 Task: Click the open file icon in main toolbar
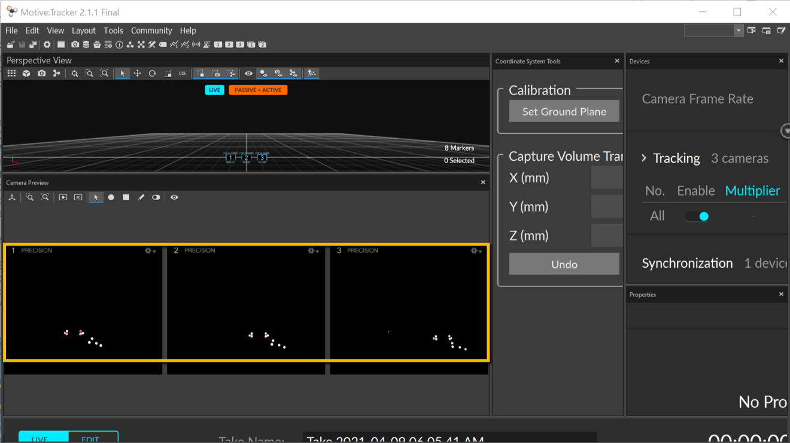pos(11,44)
